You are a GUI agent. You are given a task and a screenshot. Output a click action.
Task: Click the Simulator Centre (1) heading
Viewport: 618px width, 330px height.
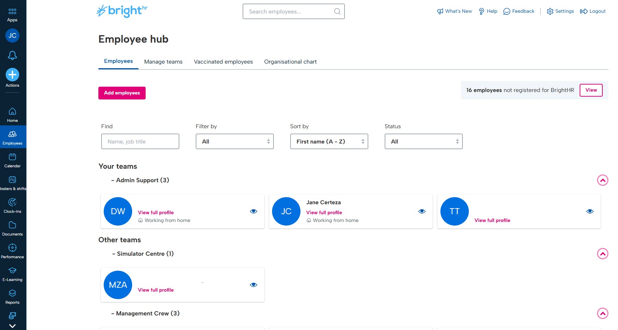pos(145,254)
